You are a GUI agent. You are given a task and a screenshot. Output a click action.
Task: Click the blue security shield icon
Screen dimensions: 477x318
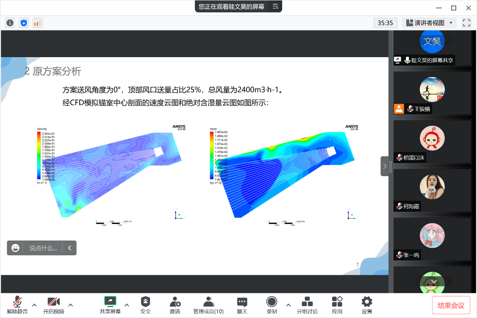(24, 23)
